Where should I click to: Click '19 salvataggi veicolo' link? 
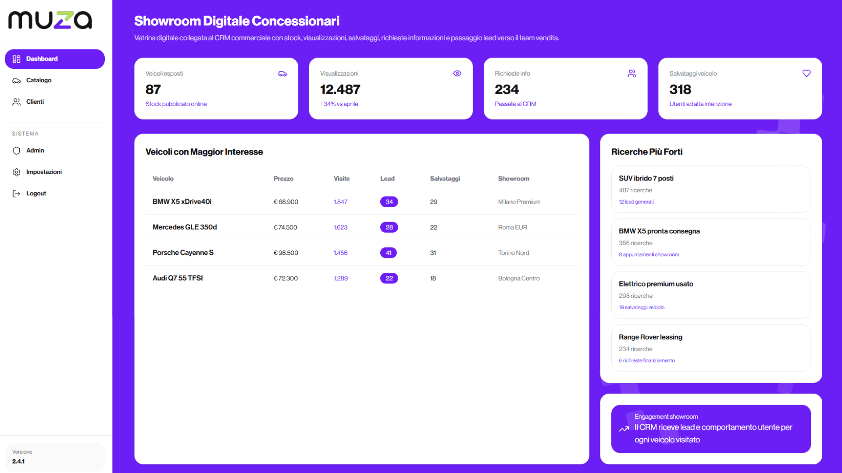click(x=641, y=308)
